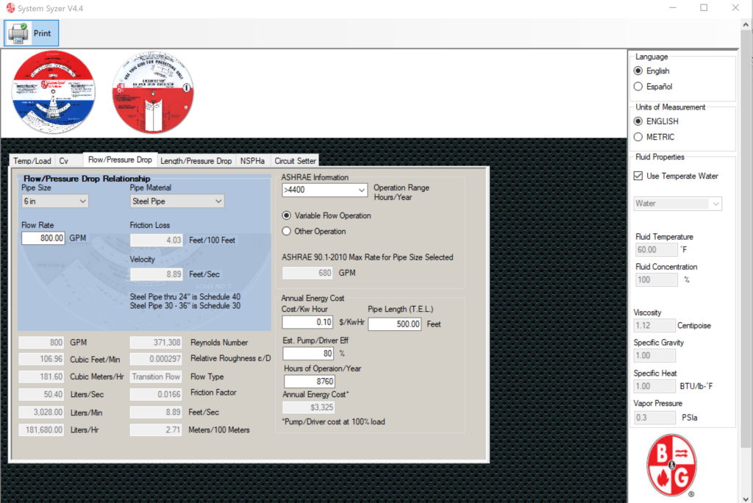Open the Pipe Size dropdown
753x503 pixels.
(x=54, y=201)
